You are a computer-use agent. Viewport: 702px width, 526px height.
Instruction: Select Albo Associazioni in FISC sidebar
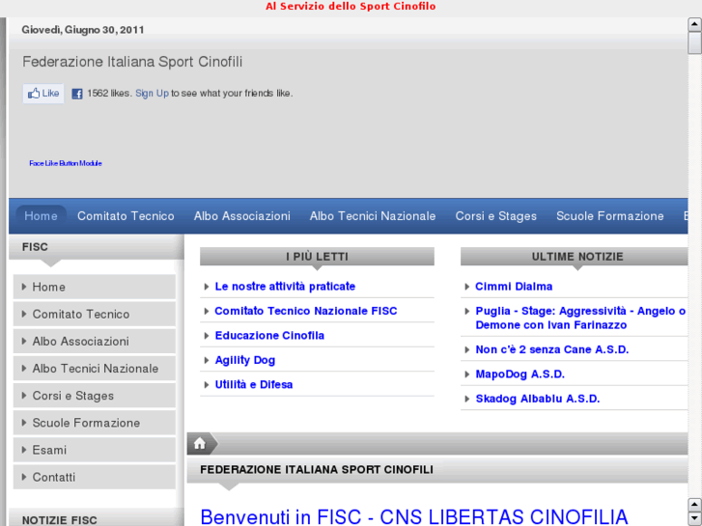tap(95, 342)
